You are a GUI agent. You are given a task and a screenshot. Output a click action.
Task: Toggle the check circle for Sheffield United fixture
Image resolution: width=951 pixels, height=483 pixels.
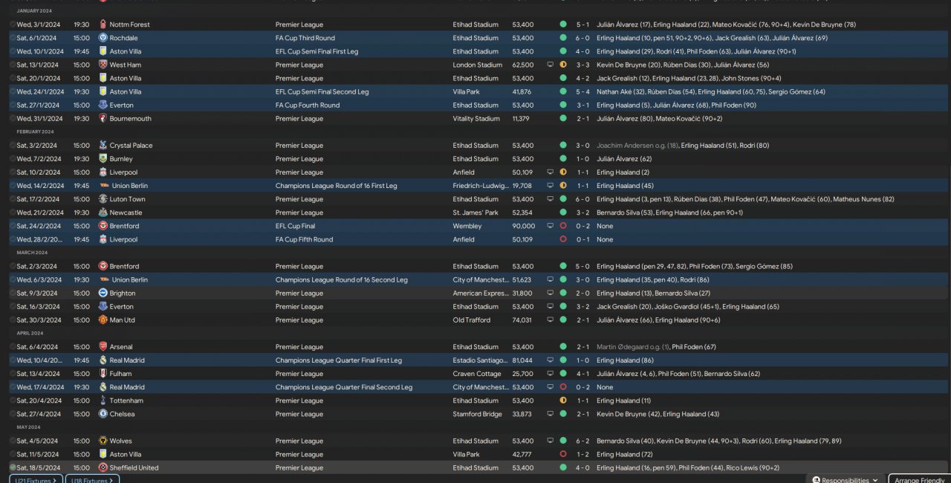(13, 467)
